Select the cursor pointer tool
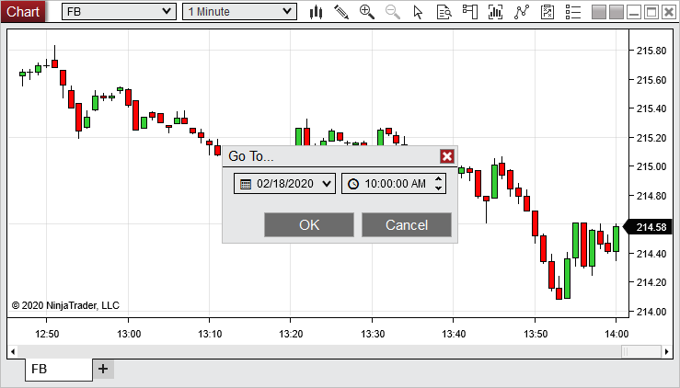 [x=419, y=12]
